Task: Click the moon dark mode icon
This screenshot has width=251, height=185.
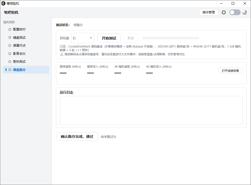Action: click(x=245, y=12)
